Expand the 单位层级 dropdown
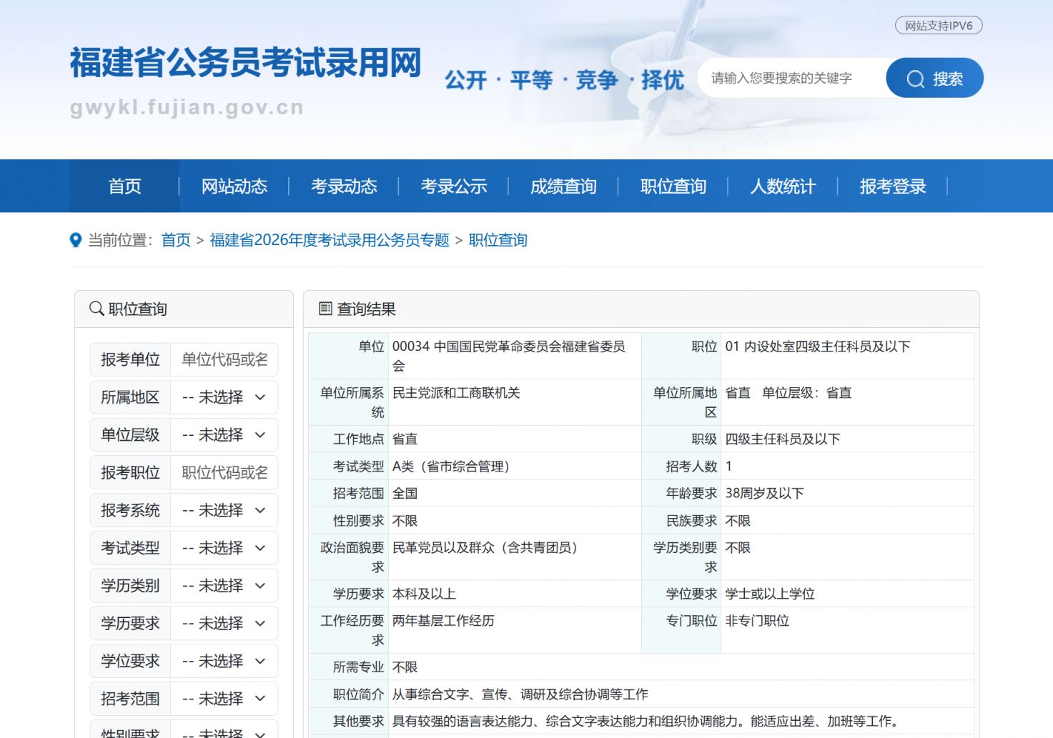Viewport: 1053px width, 738px height. pyautogui.click(x=224, y=435)
